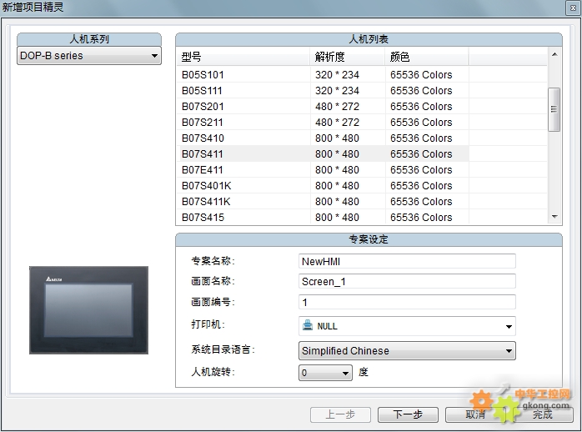Click the printer icon in 打印机 dropdown
This screenshot has height=432, width=582.
pos(308,325)
